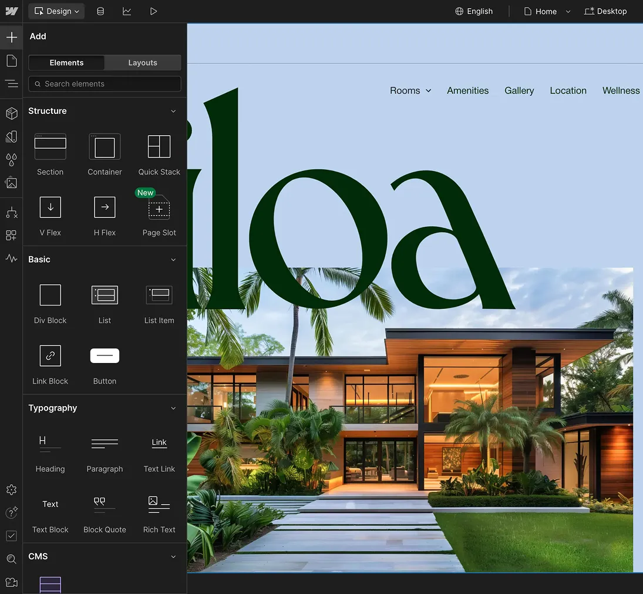Screen dimensions: 643x594
Task: Select the Div Block element
Action: 50,303
